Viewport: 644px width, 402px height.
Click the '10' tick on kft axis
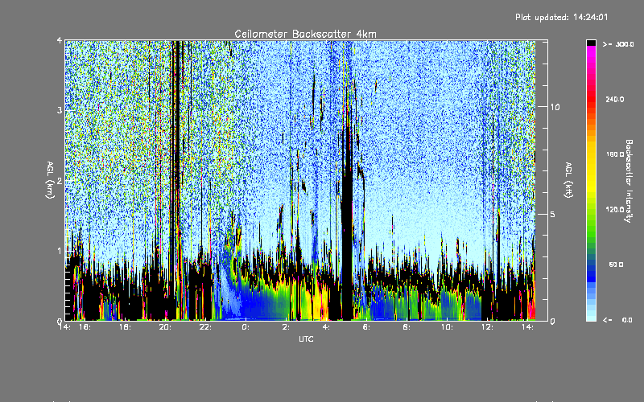[x=555, y=107]
